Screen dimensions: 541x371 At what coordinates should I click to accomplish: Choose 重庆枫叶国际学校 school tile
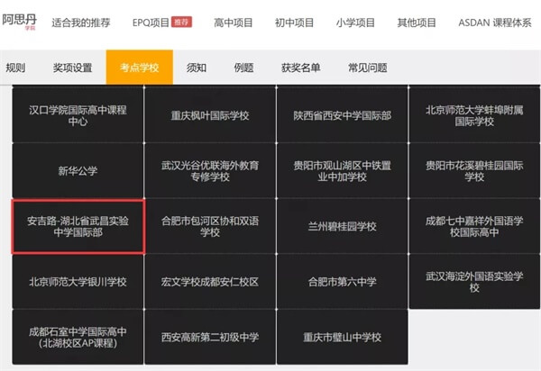[x=210, y=115]
